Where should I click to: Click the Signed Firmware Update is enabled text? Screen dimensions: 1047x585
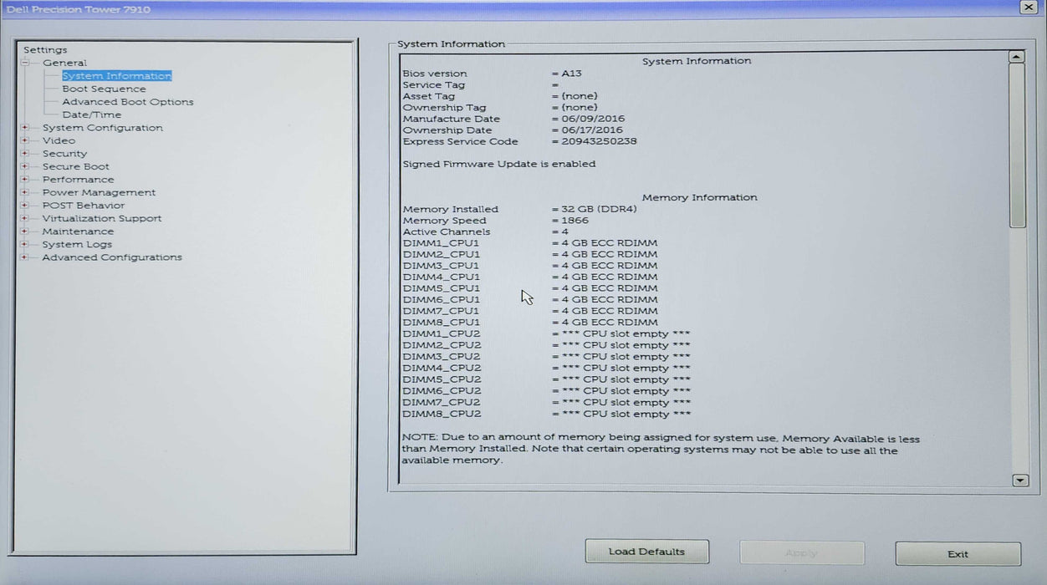click(499, 164)
